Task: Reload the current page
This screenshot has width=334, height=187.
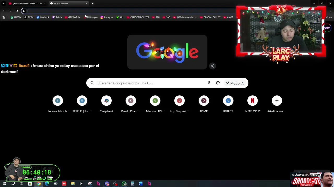Action: [17, 11]
